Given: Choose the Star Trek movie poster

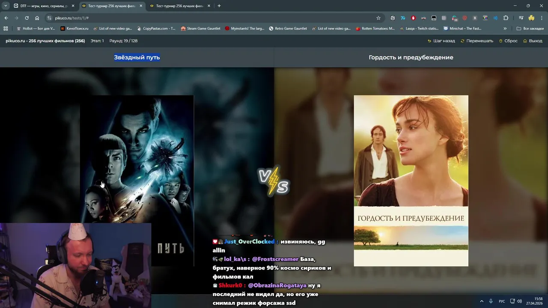Looking at the screenshot, I should click(137, 181).
